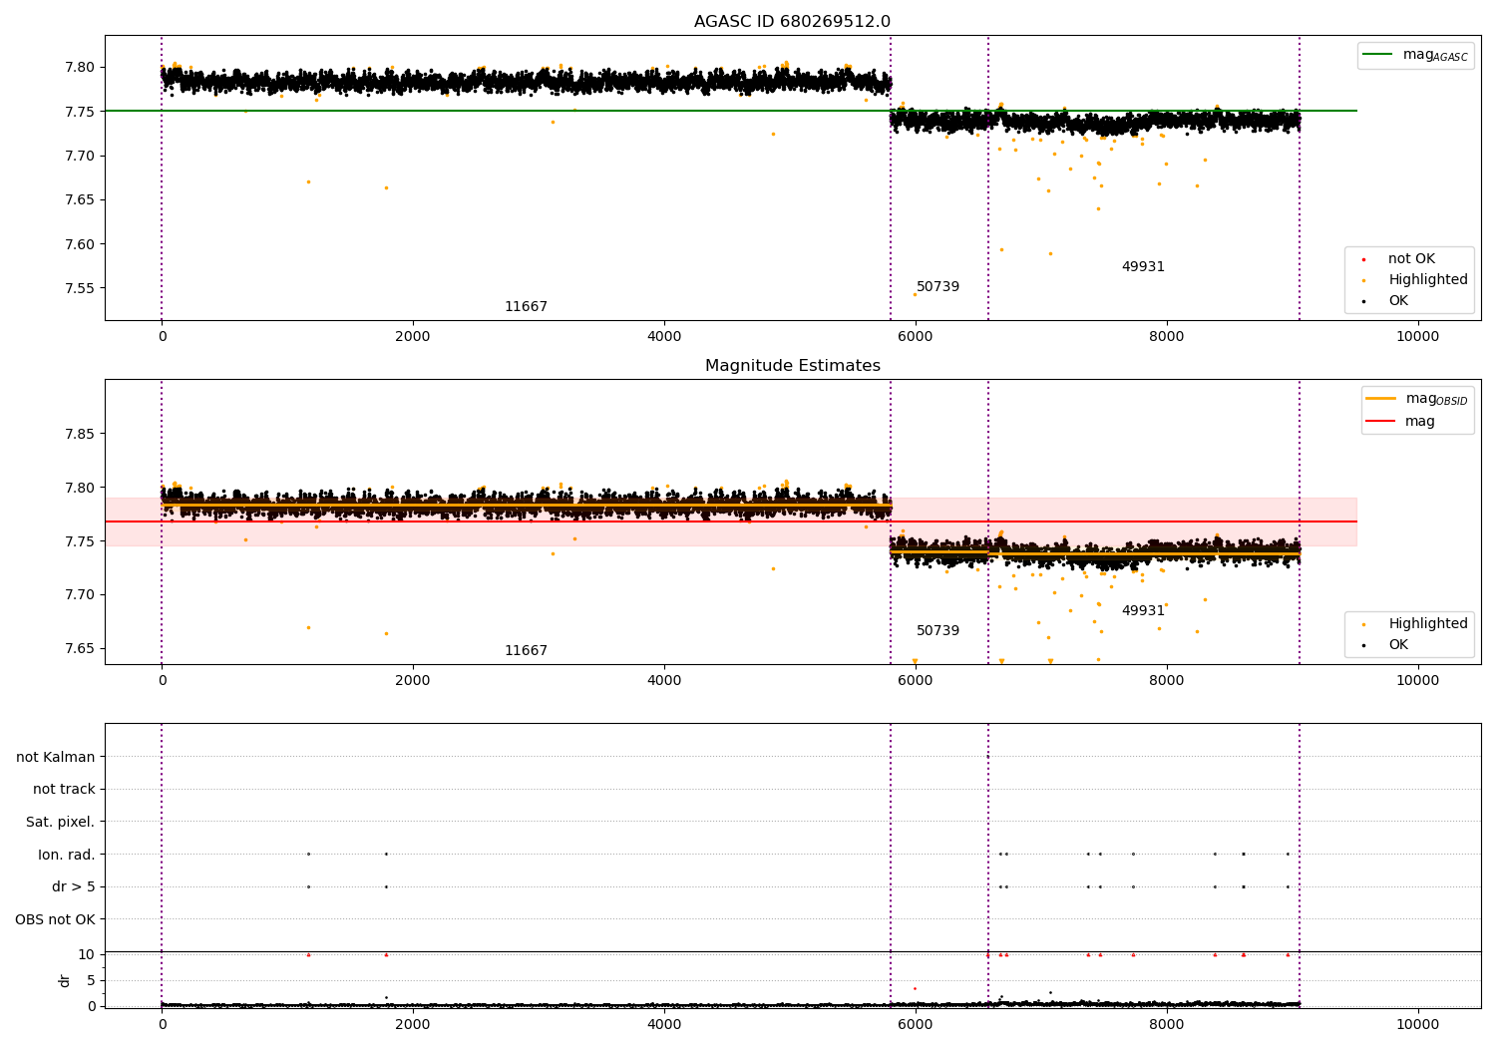Click the 'OBS not OK' axis label

tap(56, 919)
